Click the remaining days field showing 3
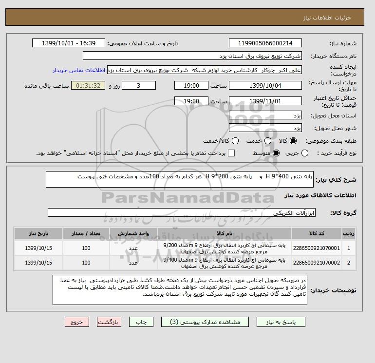The image size is (375, 363). [139, 85]
